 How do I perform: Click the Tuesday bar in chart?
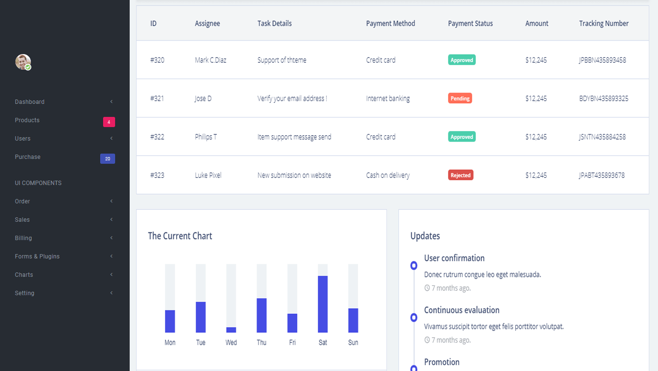[x=201, y=317]
